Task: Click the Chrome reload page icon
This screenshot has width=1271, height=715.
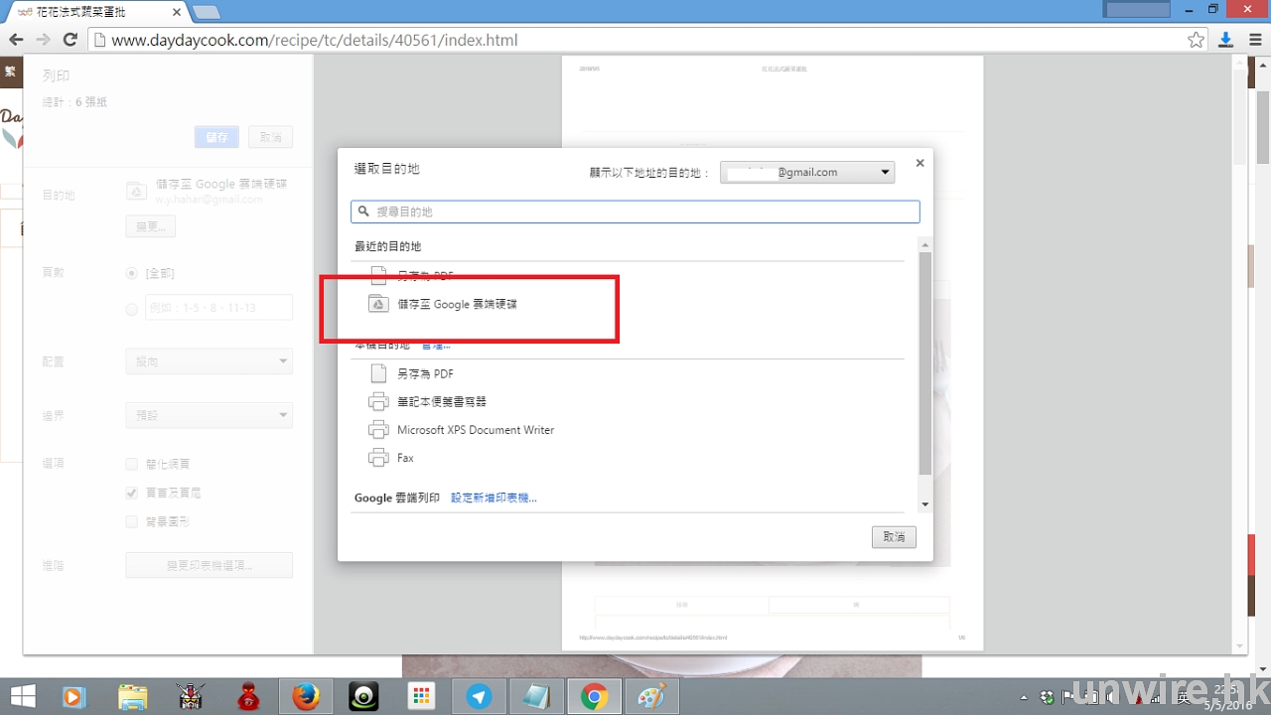Action: (x=70, y=40)
